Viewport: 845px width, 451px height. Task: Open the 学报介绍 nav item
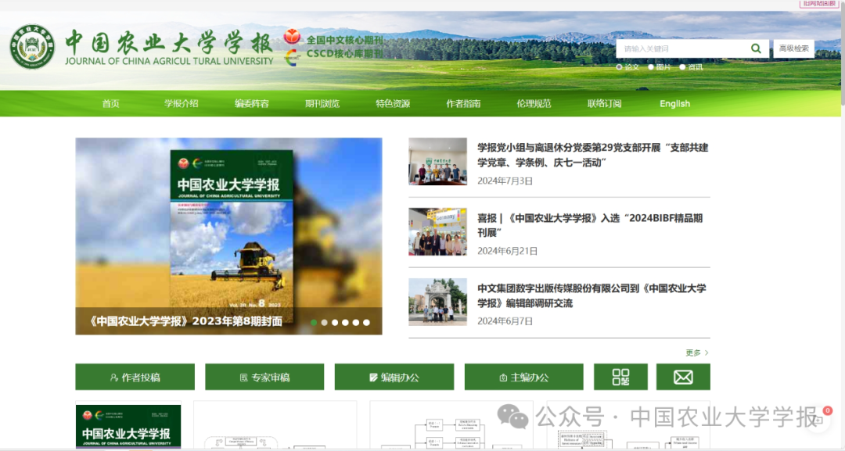coord(181,103)
